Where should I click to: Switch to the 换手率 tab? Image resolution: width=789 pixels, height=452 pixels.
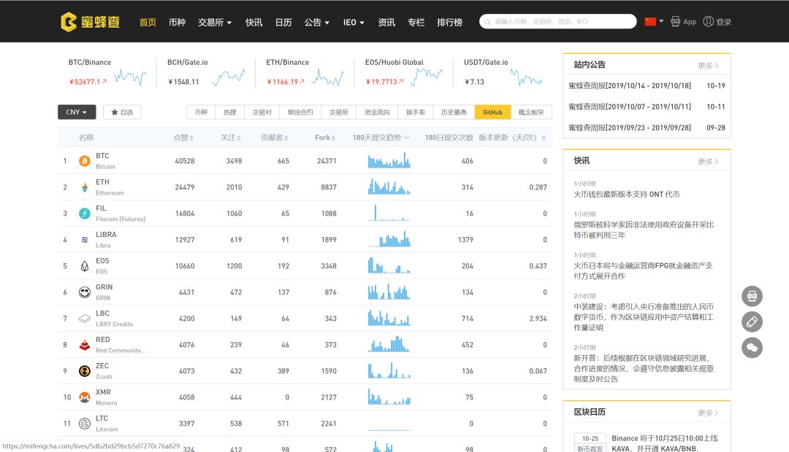[415, 112]
